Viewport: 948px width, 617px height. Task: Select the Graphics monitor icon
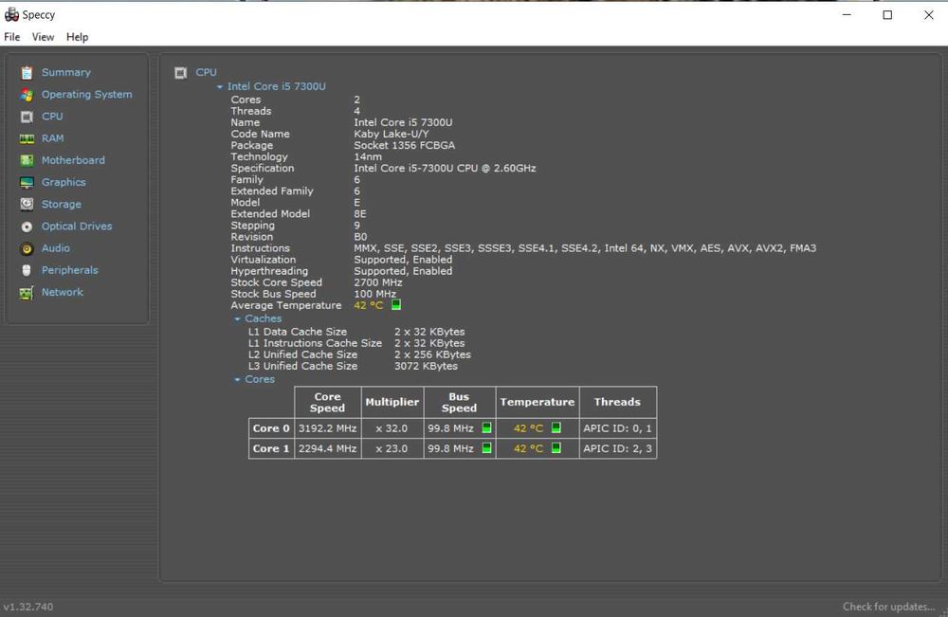pyautogui.click(x=27, y=182)
